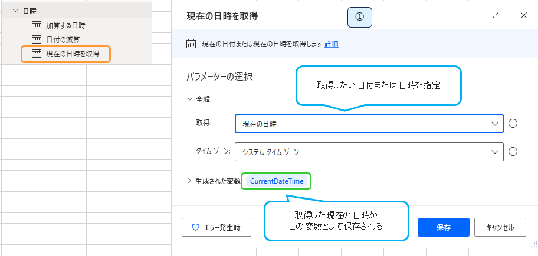Image resolution: width=538 pixels, height=256 pixels.
Task: Click info icon next to 取得 dropdown
Action: (x=513, y=124)
